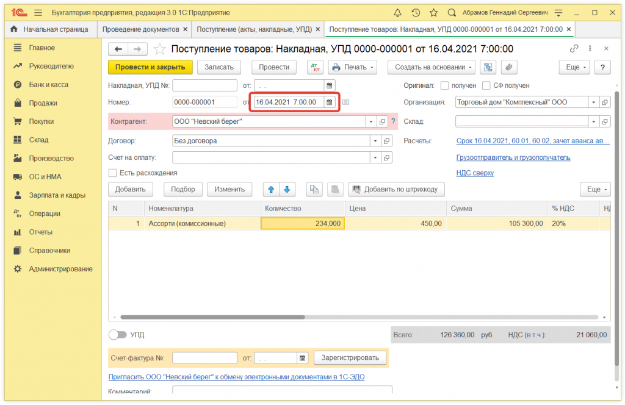Viewport: 625px width, 405px height.
Task: Click the Провести и закрыть button
Action: point(150,67)
